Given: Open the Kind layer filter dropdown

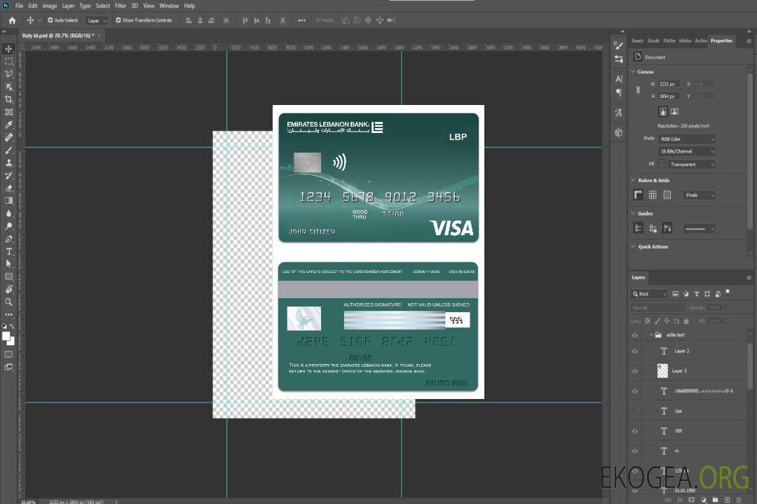Looking at the screenshot, I should click(x=649, y=294).
